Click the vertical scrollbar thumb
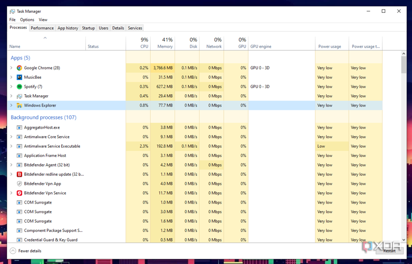The height and width of the screenshot is (264, 412). (x=404, y=65)
